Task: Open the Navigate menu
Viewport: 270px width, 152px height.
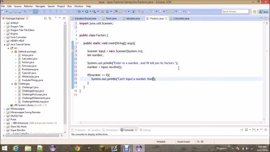Action: 40,6
